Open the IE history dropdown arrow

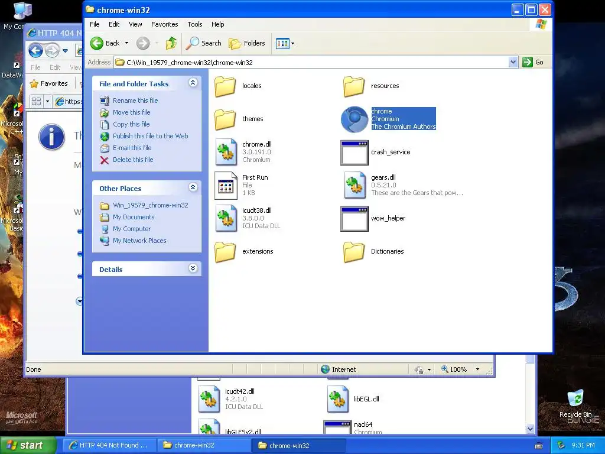point(65,51)
